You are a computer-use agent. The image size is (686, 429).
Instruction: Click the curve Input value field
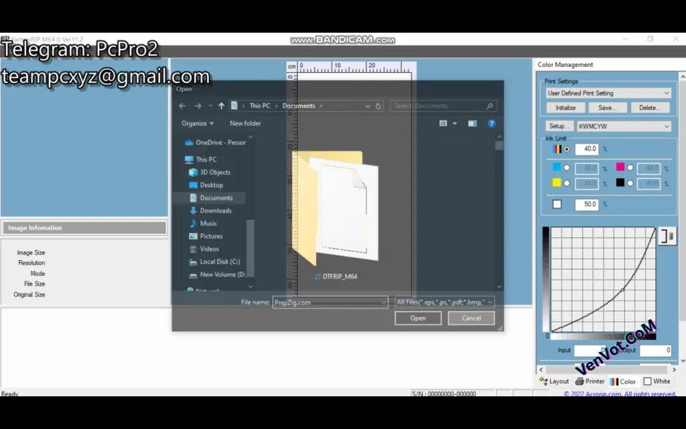click(590, 350)
